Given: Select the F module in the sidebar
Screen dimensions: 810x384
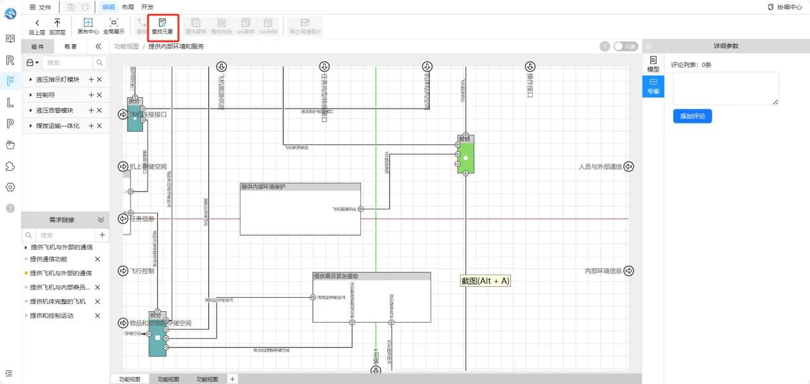Looking at the screenshot, I should point(10,81).
